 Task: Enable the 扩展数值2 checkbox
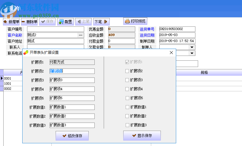click(x=127, y=116)
